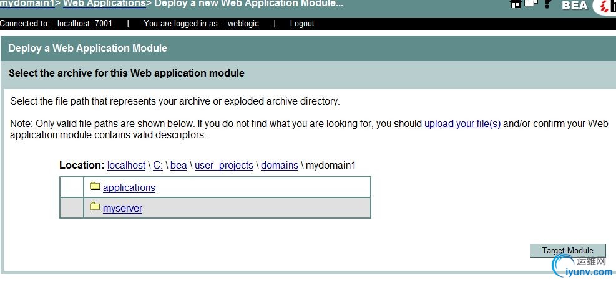The image size is (616, 282).
Task: Open Web Applications breadcrumb link
Action: point(104,4)
